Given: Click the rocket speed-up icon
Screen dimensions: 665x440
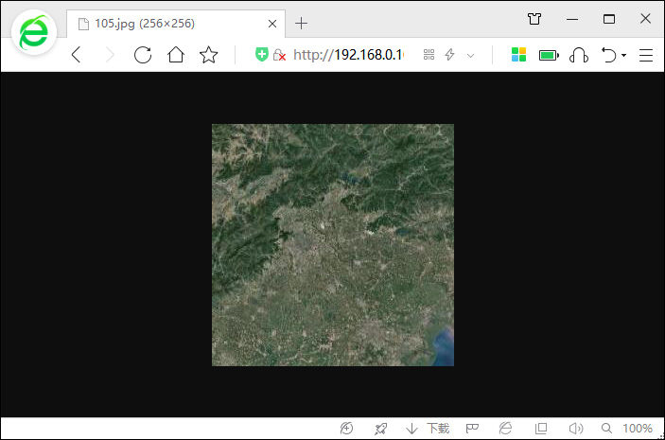Looking at the screenshot, I should click(380, 429).
